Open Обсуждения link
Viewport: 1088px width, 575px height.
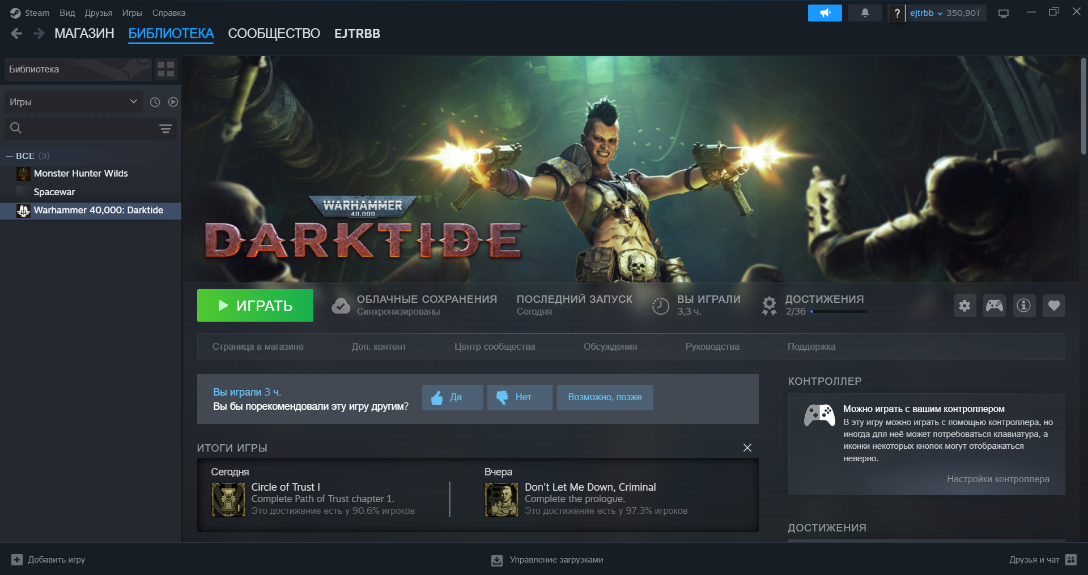point(610,346)
